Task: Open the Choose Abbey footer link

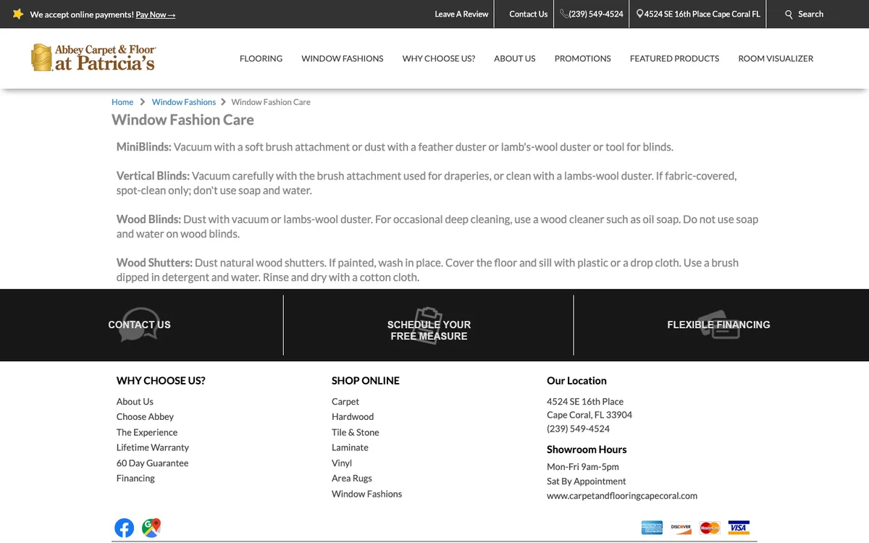Action: (x=145, y=417)
